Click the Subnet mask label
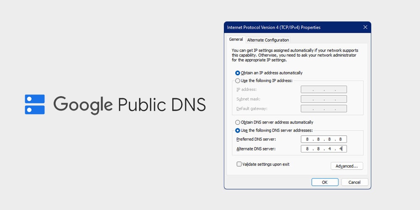The width and height of the screenshot is (420, 210). click(248, 99)
